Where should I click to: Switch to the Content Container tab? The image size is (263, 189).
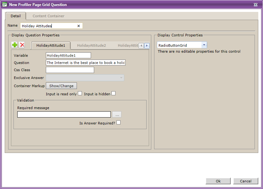tap(48, 16)
